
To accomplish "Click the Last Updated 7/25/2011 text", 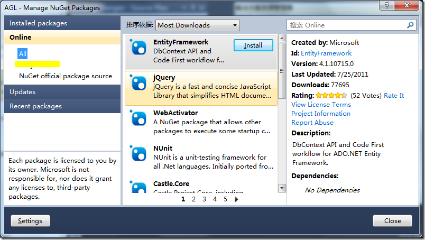I will click(330, 75).
